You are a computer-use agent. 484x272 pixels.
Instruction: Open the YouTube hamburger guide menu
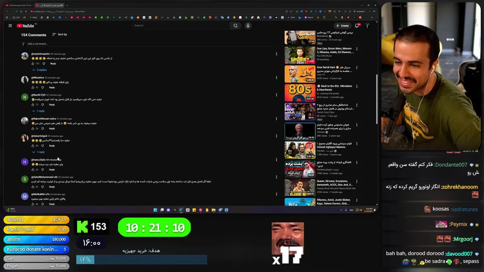point(10,26)
